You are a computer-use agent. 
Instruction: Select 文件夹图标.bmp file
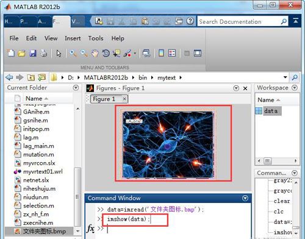(39, 231)
